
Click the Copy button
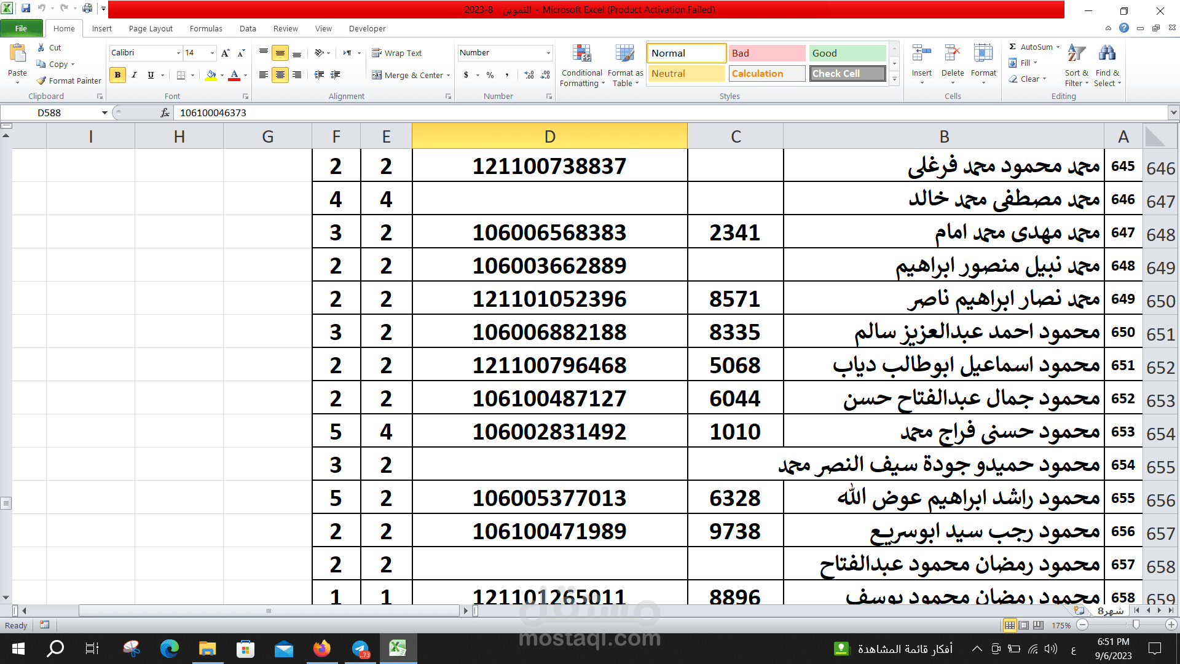pos(55,64)
